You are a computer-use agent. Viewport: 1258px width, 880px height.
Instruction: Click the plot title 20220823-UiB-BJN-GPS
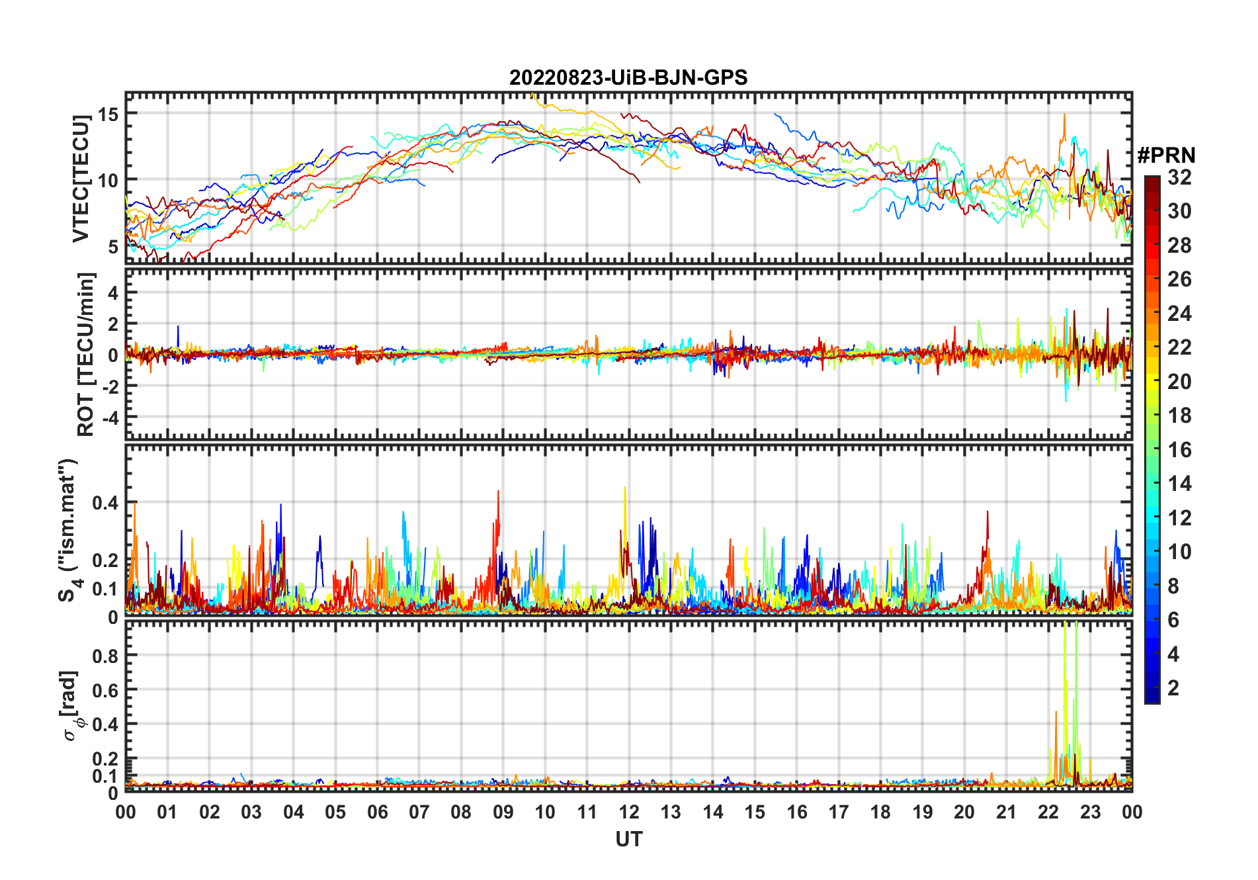pos(628,77)
